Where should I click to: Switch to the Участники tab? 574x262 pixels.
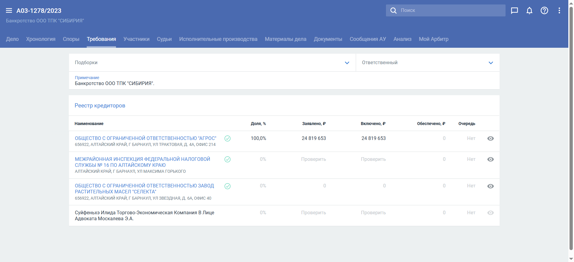pyautogui.click(x=136, y=39)
